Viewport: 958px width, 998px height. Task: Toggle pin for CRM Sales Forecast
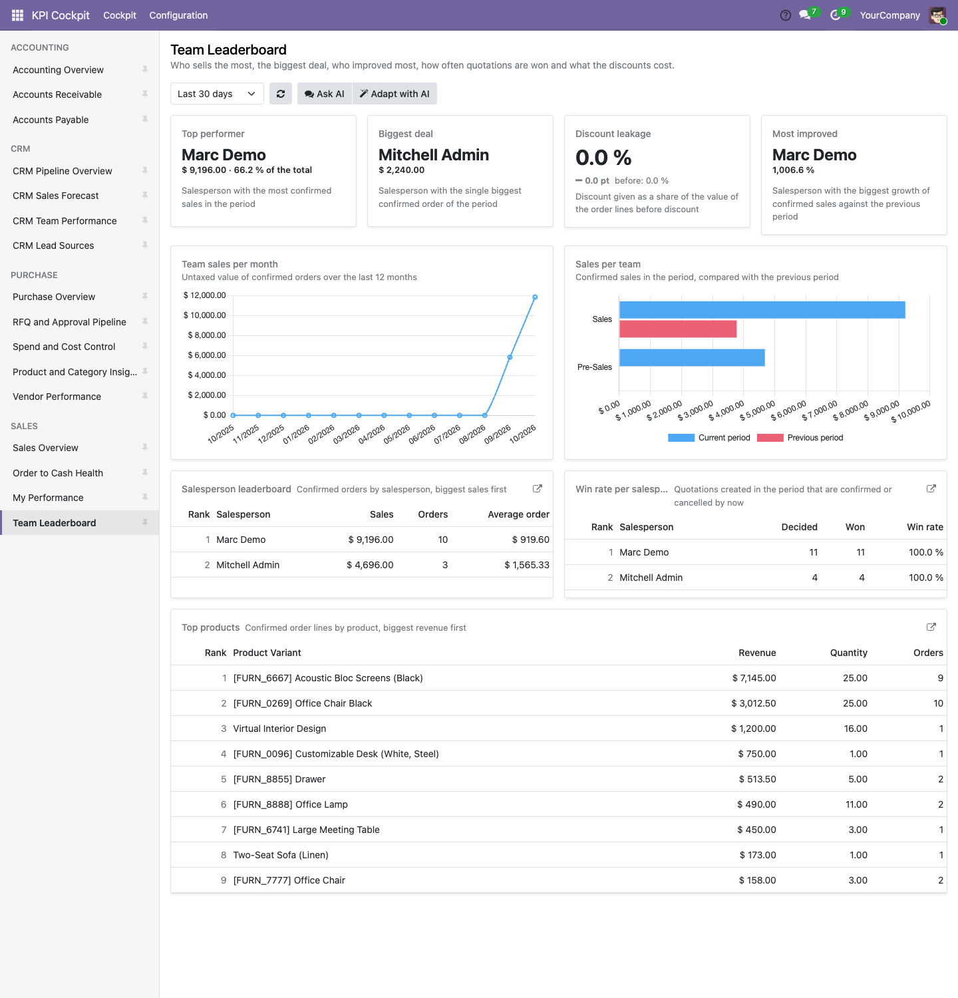tap(145, 195)
